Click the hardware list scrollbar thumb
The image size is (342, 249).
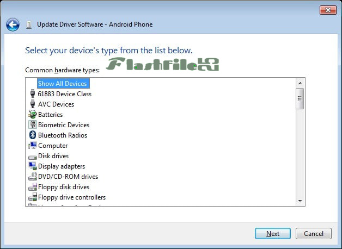[300, 98]
